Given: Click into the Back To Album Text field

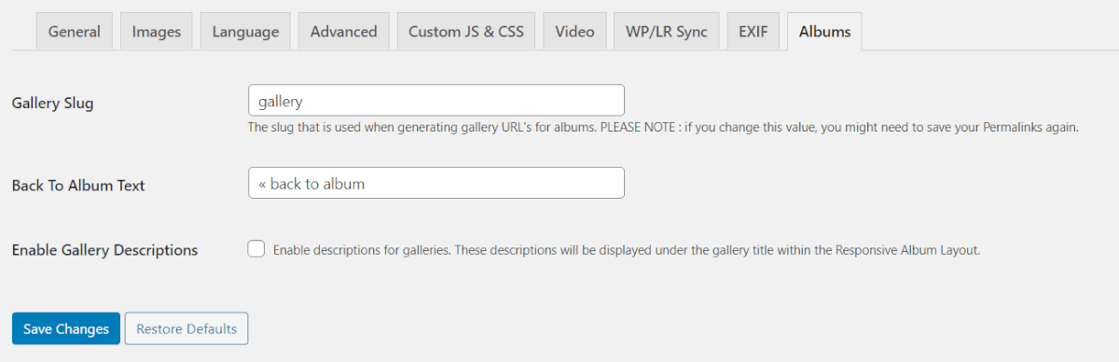Looking at the screenshot, I should (436, 183).
